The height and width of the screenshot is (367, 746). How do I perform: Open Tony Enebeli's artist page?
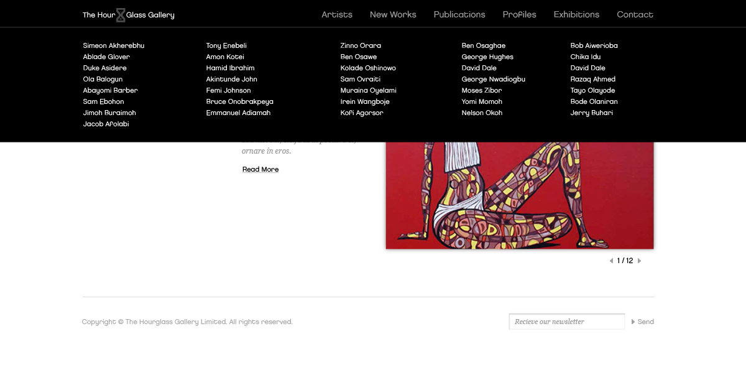[x=227, y=45]
